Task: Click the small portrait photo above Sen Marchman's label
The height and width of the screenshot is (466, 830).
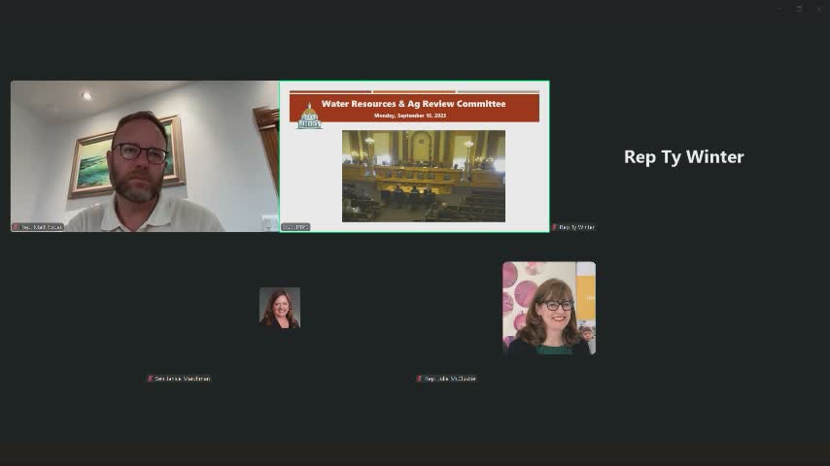Action: point(280,308)
